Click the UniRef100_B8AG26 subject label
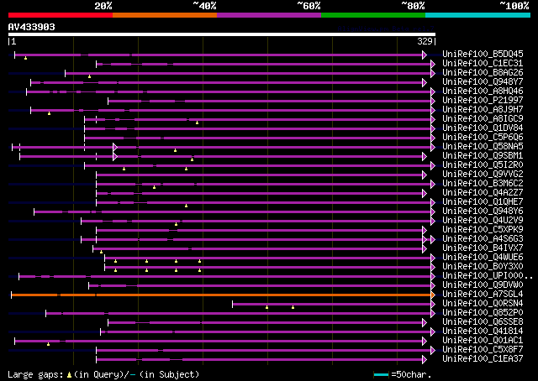 coord(483,73)
